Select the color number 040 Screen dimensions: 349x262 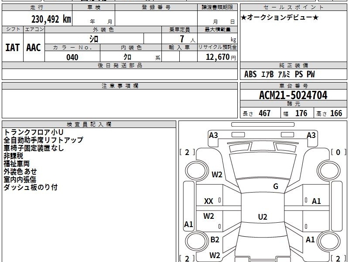[x=72, y=57]
